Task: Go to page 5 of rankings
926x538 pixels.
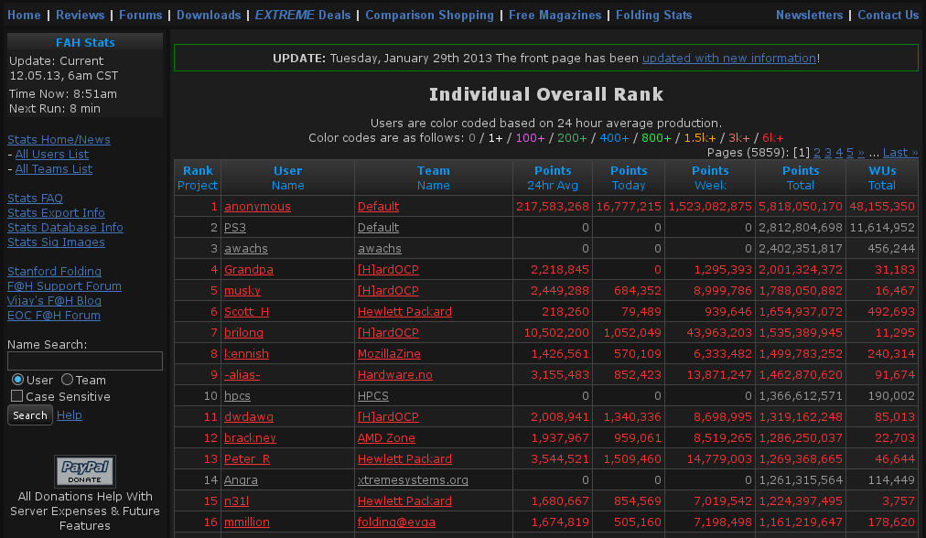Action: pos(850,153)
